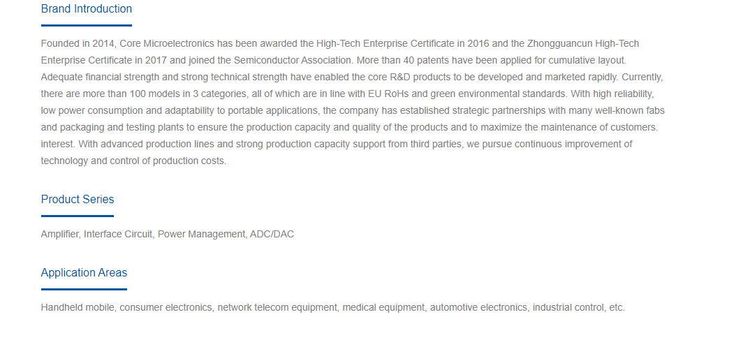Click 'consumer electronics' in application areas
Image resolution: width=750 pixels, height=340 pixels.
click(x=166, y=307)
